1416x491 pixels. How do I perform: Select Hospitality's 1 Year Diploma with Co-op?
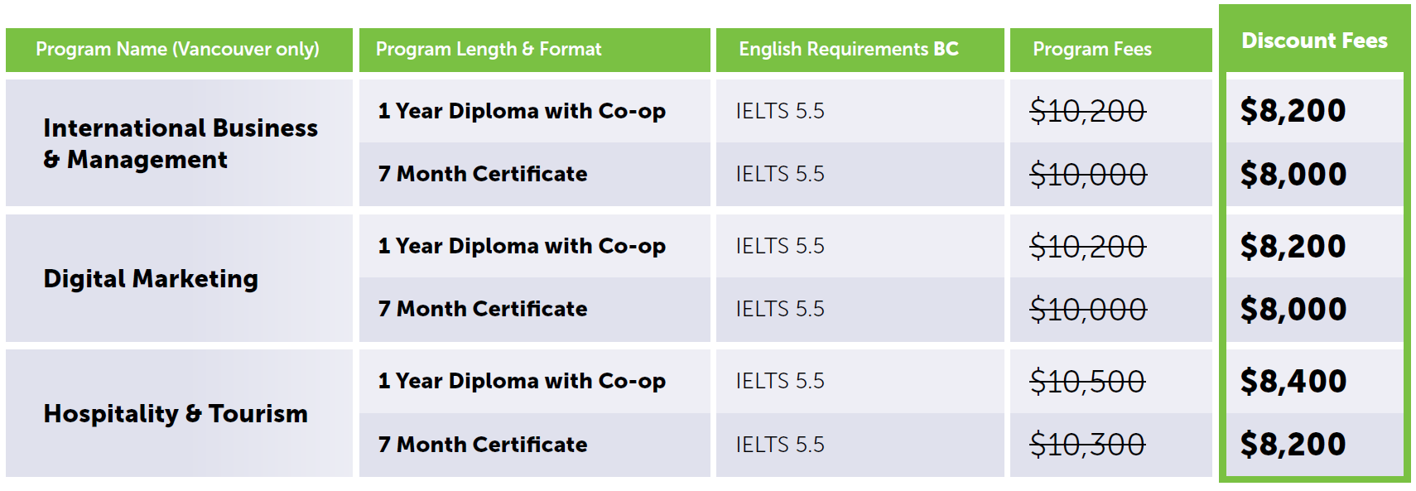click(521, 382)
